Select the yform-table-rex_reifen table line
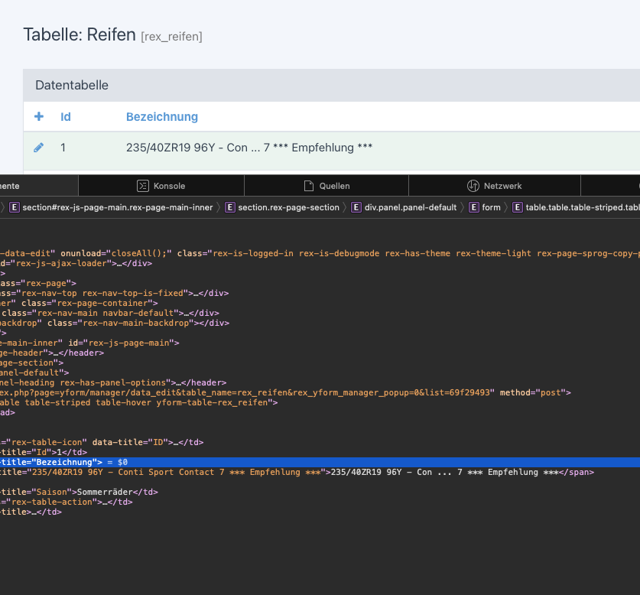This screenshot has height=595, width=640. click(138, 402)
